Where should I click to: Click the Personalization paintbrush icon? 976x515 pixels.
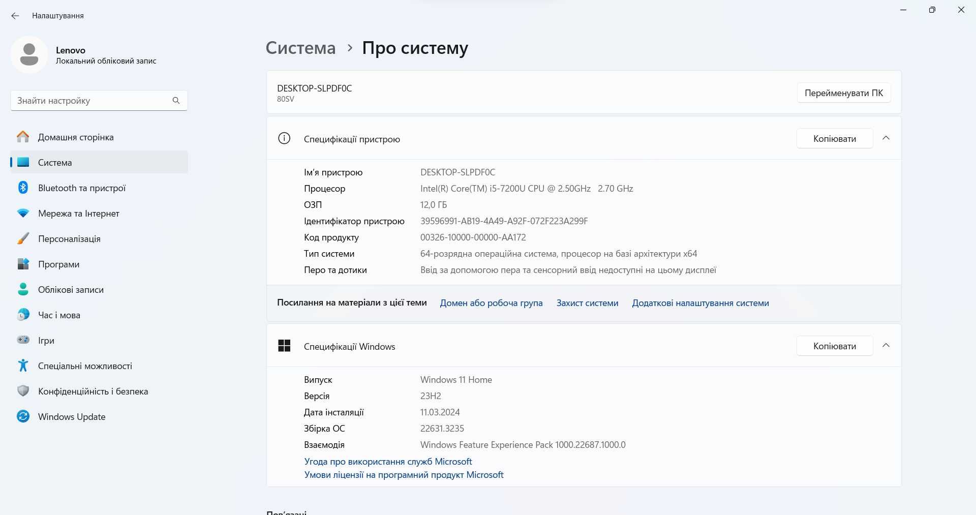pos(23,238)
